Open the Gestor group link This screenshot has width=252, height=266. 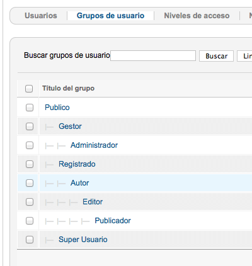[x=70, y=126]
